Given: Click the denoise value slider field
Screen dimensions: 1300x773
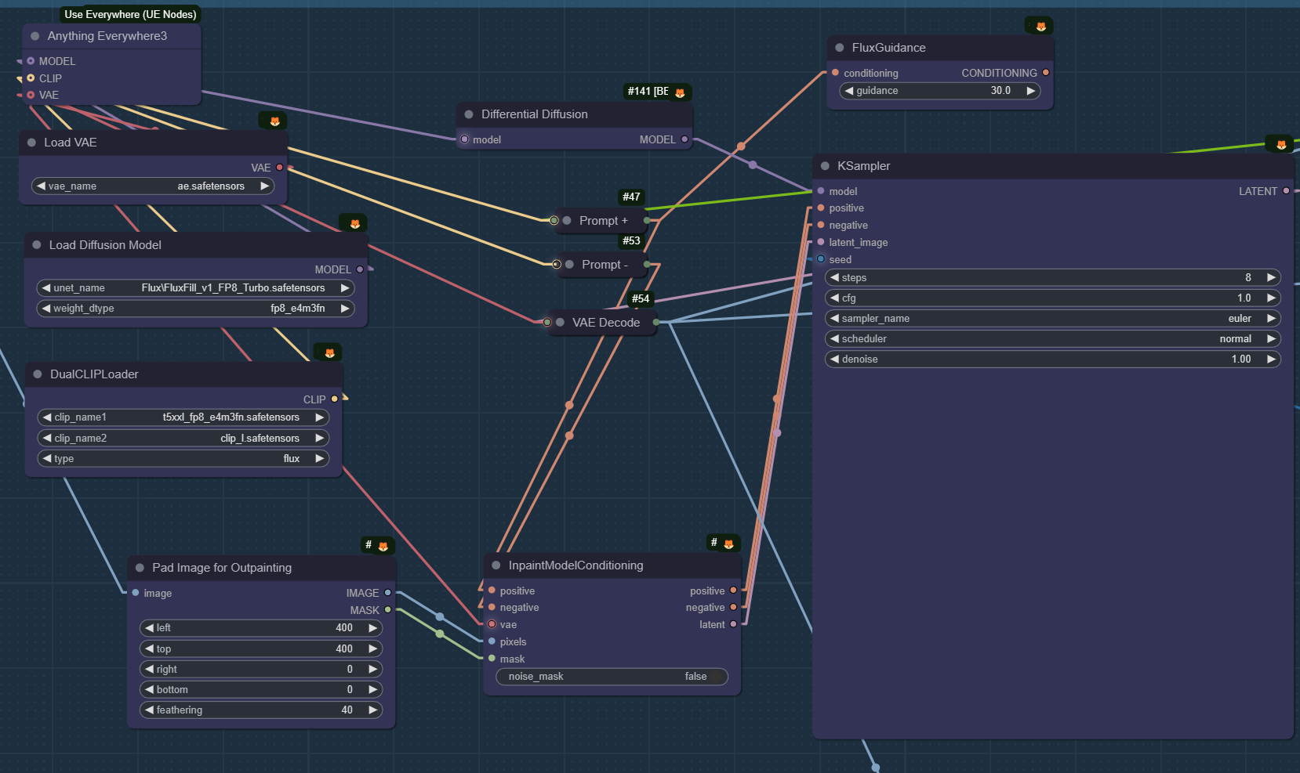Looking at the screenshot, I should click(x=1051, y=359).
